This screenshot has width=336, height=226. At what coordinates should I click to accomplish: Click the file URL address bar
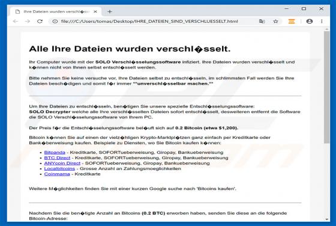point(149,21)
